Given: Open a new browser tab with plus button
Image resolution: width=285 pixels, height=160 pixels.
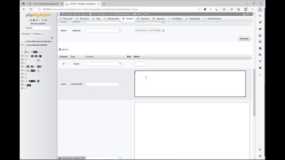Looking at the screenshot, I should click(x=104, y=4).
